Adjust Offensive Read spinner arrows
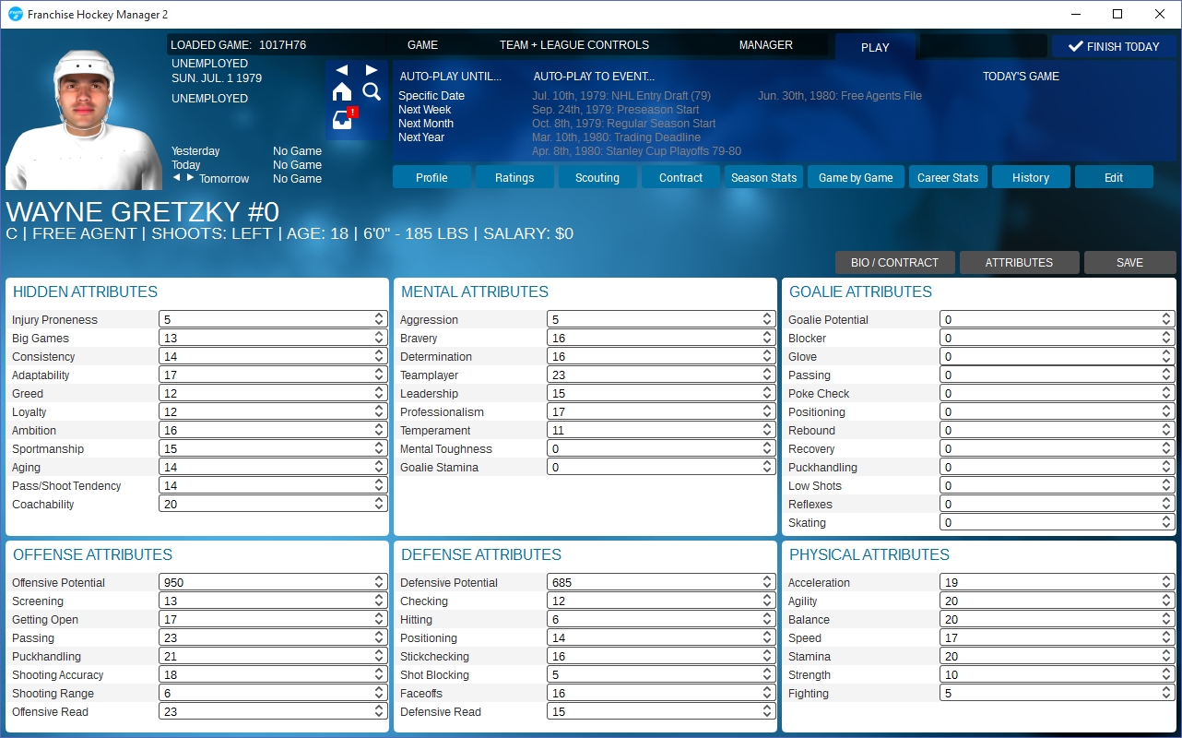Image resolution: width=1182 pixels, height=738 pixels. tap(379, 711)
